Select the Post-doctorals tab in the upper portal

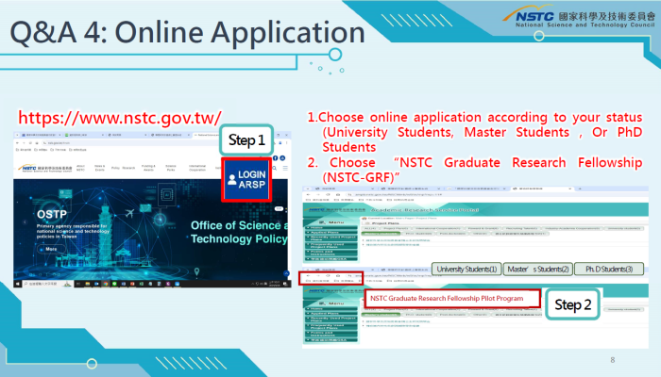pos(452,234)
